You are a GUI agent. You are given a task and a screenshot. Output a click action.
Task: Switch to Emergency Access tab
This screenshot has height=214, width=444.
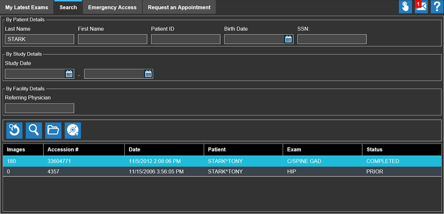tap(112, 7)
